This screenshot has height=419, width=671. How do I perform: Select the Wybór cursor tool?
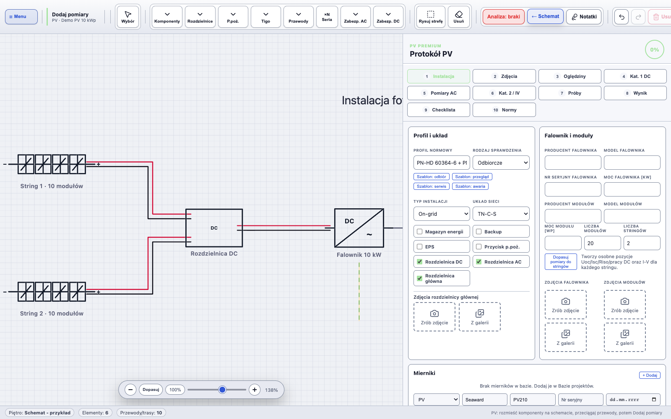click(x=128, y=17)
